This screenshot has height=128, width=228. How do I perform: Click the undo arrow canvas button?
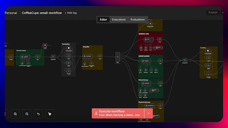pyautogui.click(x=38, y=114)
